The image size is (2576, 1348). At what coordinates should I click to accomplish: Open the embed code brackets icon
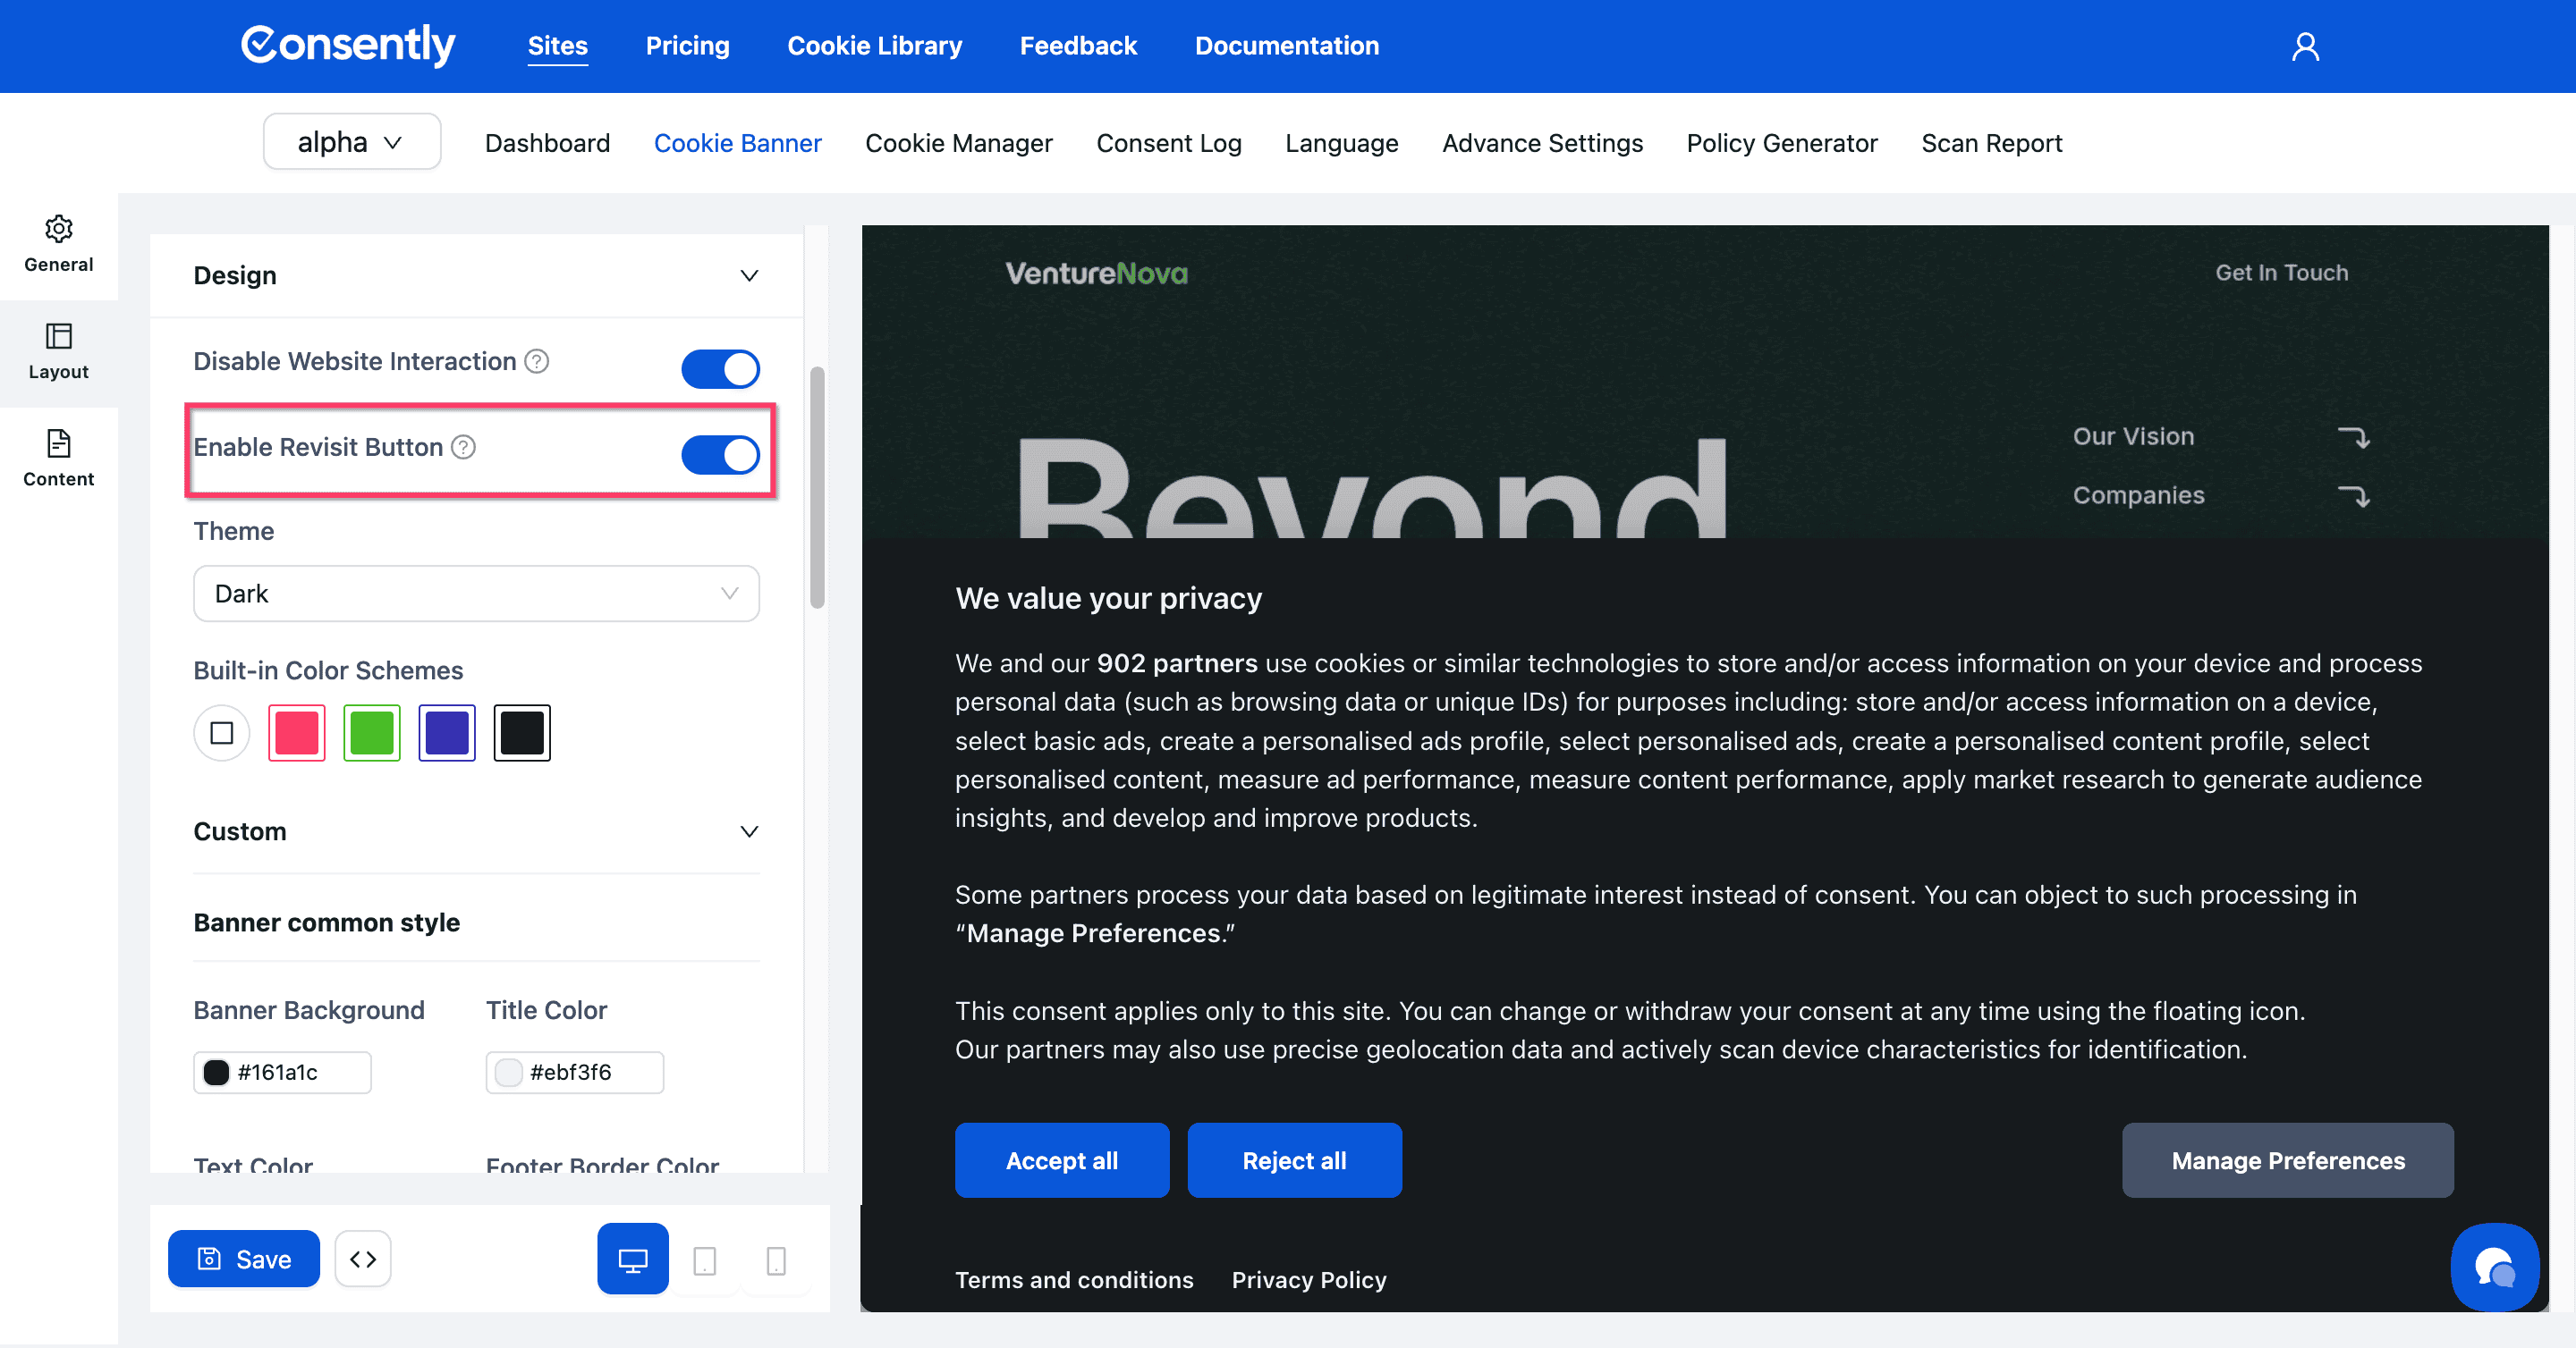click(x=363, y=1260)
